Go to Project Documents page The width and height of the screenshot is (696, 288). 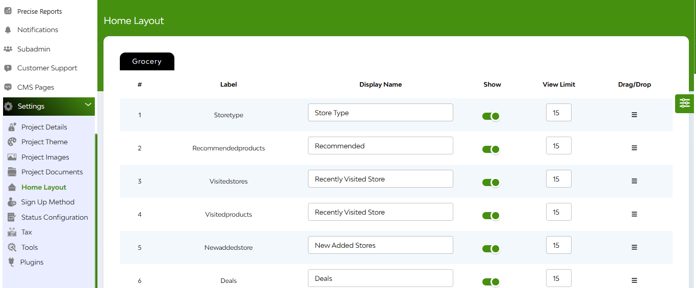click(x=52, y=172)
